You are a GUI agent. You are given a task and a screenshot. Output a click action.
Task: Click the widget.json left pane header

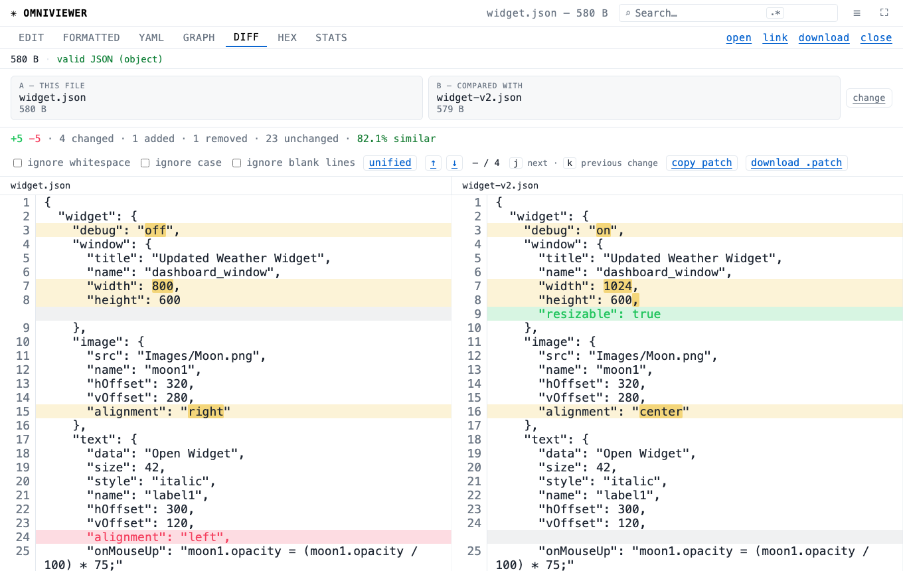coord(41,186)
